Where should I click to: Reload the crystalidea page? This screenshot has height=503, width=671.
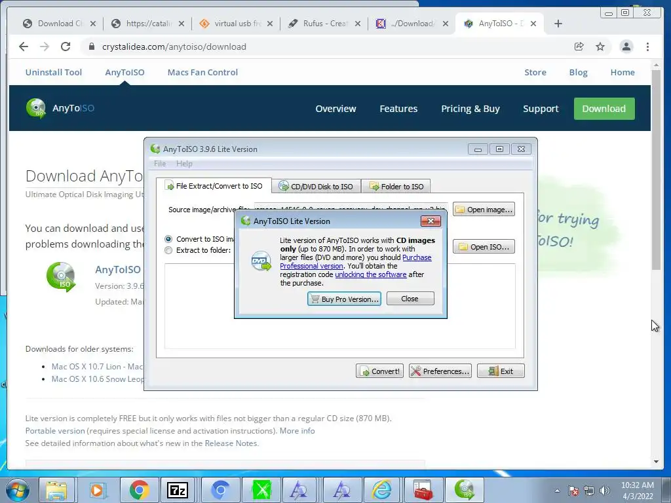coord(66,47)
